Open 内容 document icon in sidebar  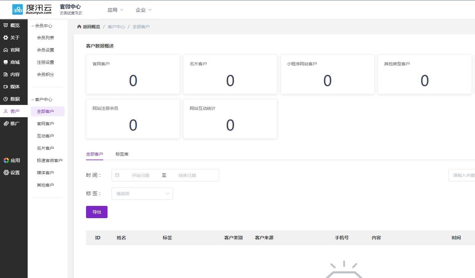tap(6, 74)
